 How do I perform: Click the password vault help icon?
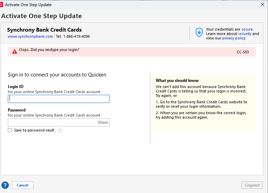click(60, 131)
